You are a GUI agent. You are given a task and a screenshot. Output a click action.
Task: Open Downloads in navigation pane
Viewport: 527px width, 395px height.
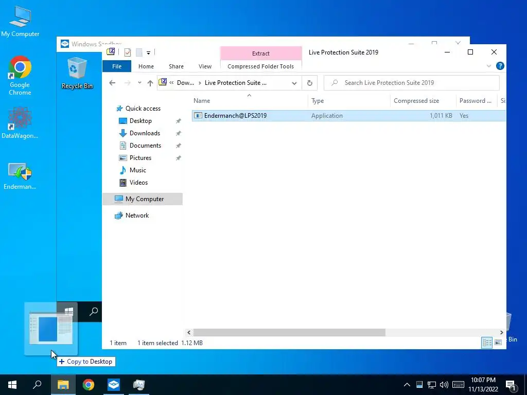[x=145, y=133]
